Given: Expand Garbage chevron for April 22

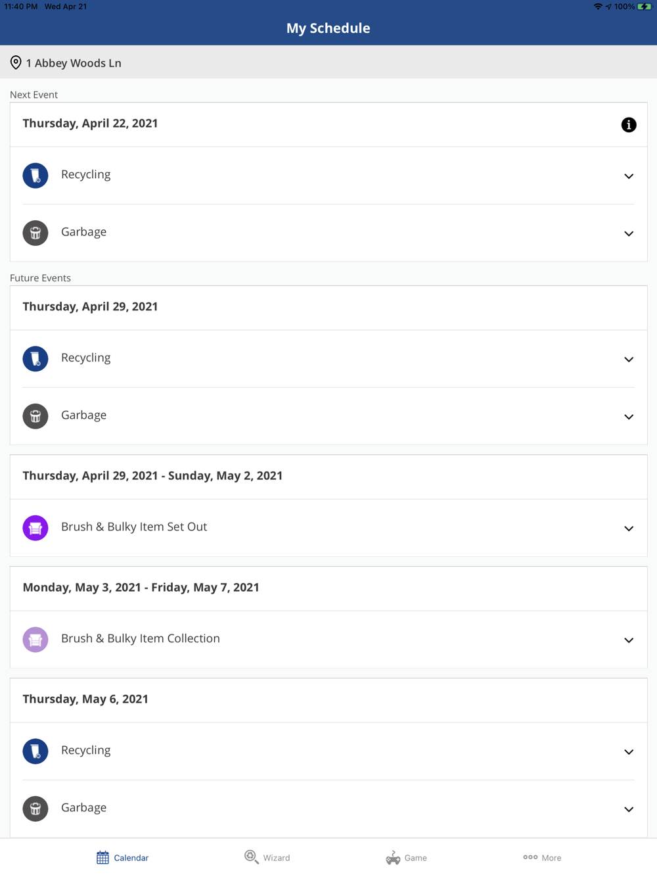Looking at the screenshot, I should pyautogui.click(x=629, y=233).
